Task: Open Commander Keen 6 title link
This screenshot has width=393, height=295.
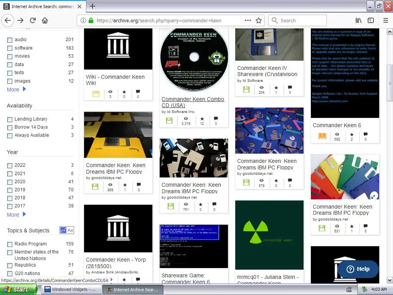Action: [337, 125]
